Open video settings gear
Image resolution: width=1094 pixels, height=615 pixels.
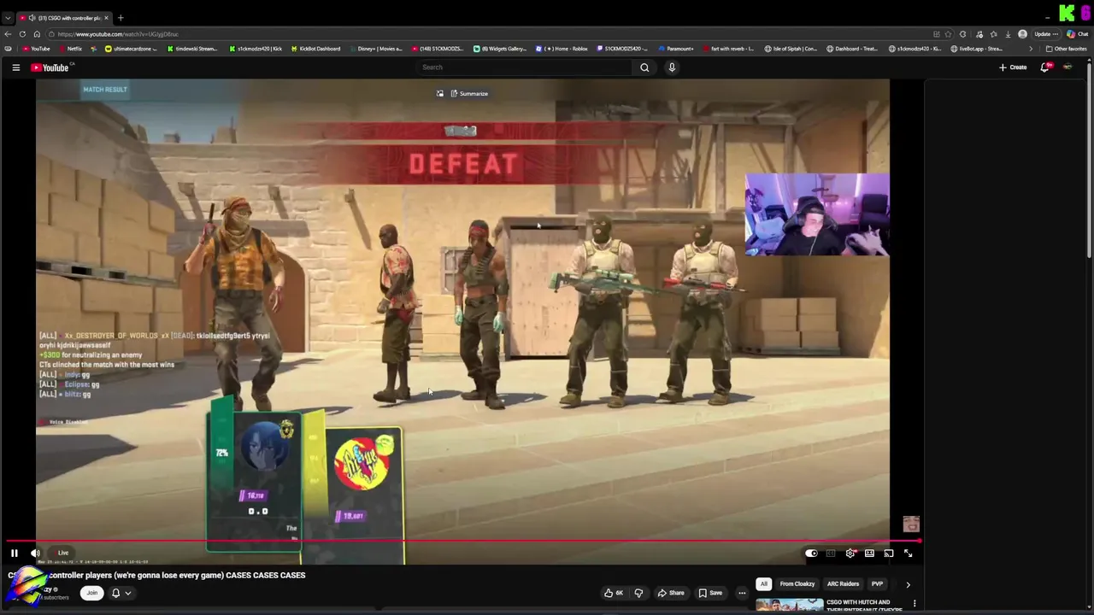tap(850, 553)
